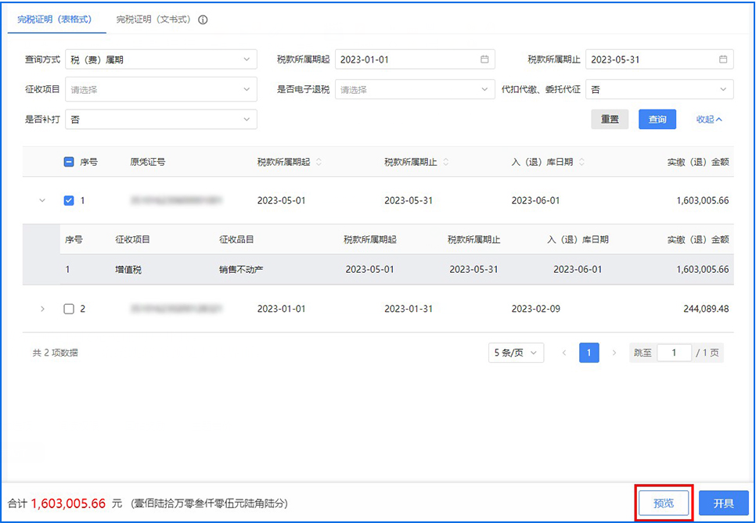Check the row 2 checkbox

tap(69, 309)
